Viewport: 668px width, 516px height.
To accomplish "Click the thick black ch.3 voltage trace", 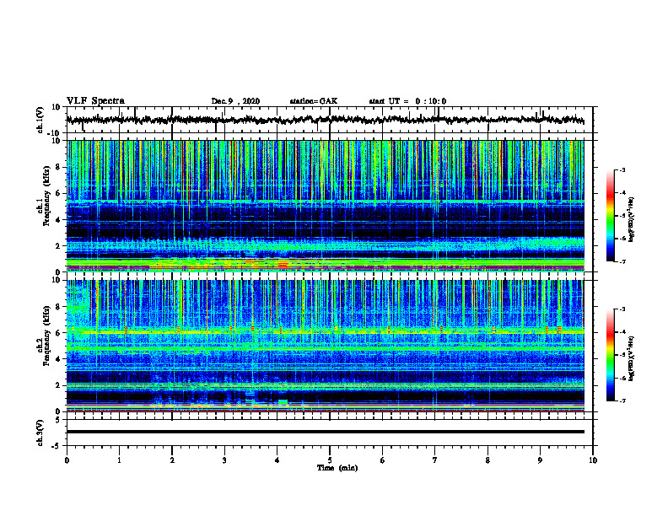I will click(326, 432).
